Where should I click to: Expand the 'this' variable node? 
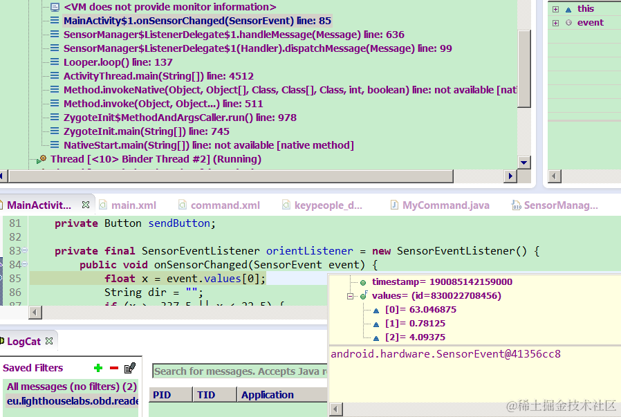pos(556,9)
